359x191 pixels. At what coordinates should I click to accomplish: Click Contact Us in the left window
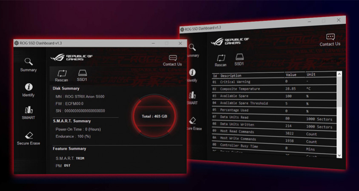[x=172, y=60]
